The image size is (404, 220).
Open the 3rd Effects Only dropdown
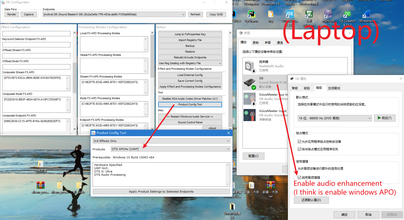(x=161, y=141)
